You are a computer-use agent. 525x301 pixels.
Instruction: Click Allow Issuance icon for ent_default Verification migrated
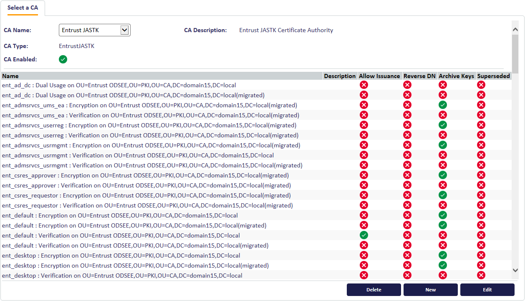coord(364,245)
